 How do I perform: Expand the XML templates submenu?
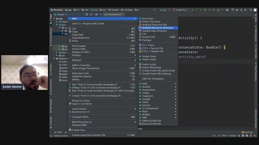click(x=158, y=118)
